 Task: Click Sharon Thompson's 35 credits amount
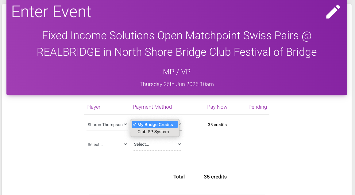pyautogui.click(x=217, y=125)
